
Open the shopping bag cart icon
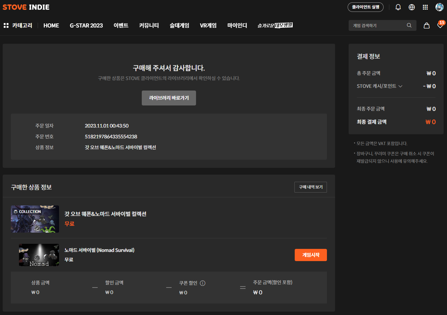(427, 25)
